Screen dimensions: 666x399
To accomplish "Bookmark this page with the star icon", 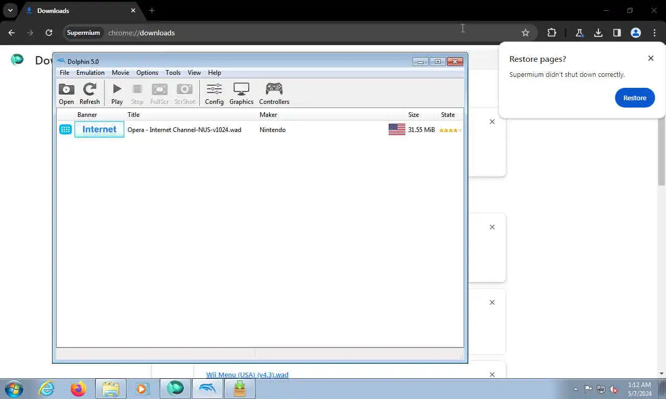I will [526, 33].
